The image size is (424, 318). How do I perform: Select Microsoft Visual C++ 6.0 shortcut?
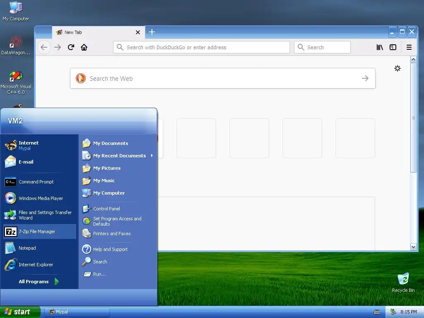[x=16, y=82]
